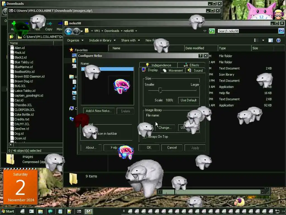Click the change view icon in Explorer
This screenshot has width=286, height=215.
(256, 40)
